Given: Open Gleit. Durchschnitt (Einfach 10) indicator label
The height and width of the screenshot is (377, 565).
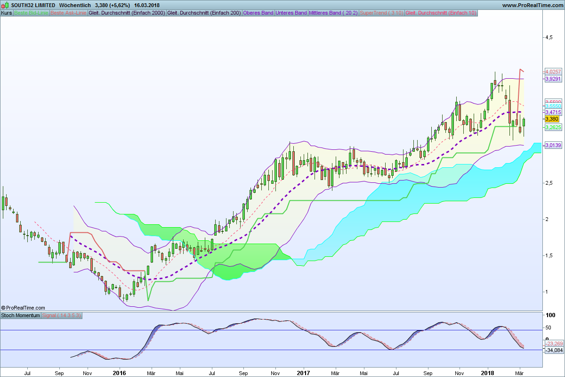Looking at the screenshot, I should tap(441, 13).
